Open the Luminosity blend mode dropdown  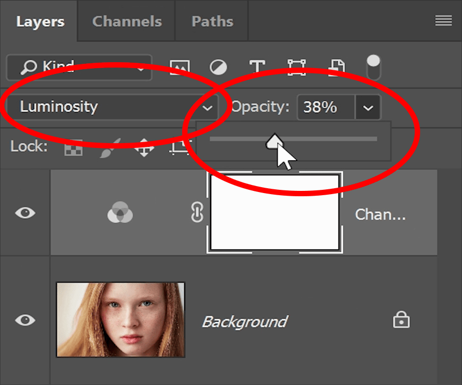click(x=113, y=107)
